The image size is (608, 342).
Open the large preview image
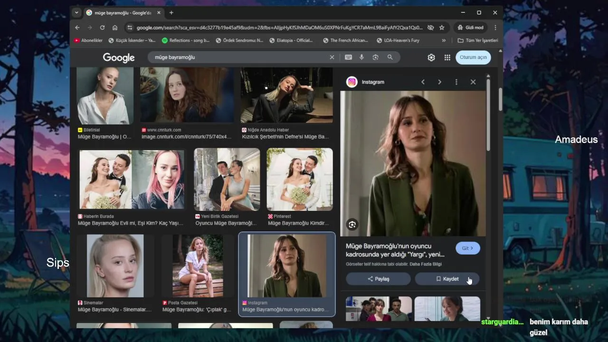coord(413,163)
